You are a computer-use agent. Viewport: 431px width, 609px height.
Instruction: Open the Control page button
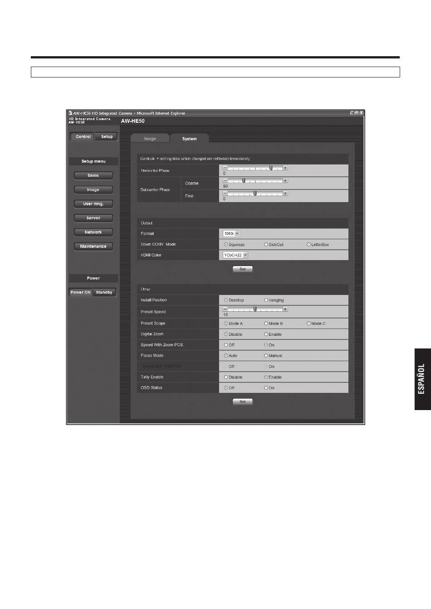coord(83,136)
